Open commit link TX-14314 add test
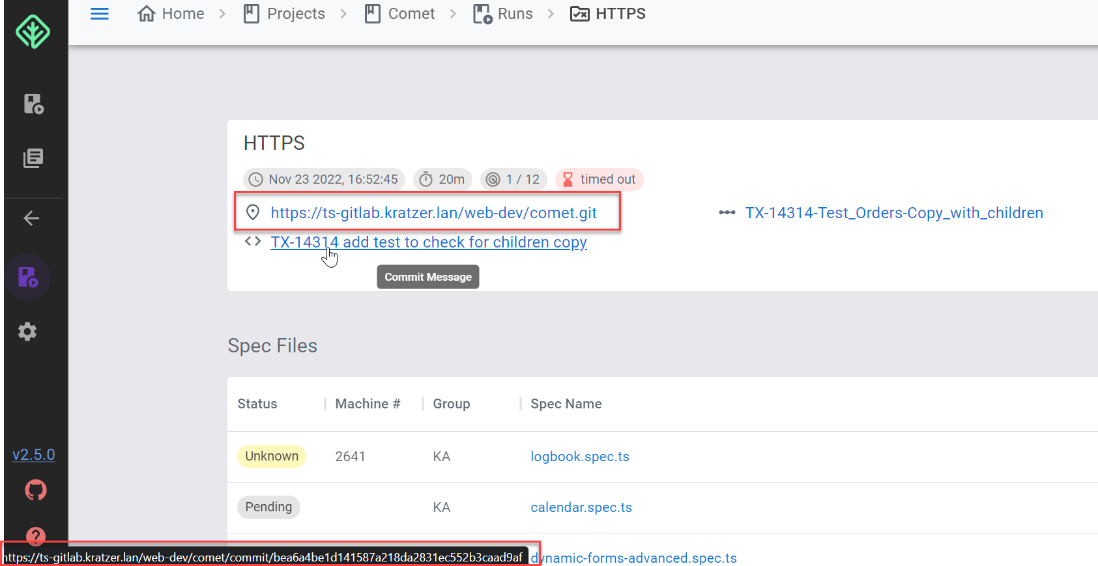 point(429,242)
